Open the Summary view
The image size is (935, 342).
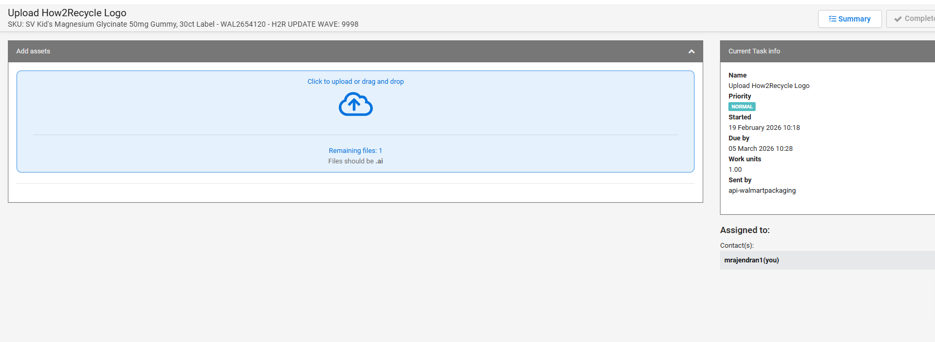850,19
